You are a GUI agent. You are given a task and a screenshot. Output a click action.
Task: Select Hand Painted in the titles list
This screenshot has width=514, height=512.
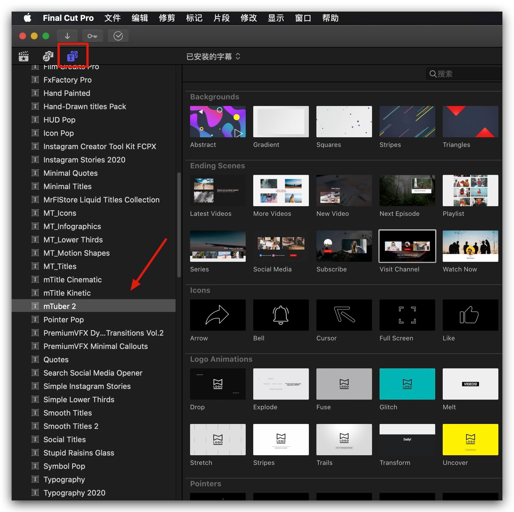pyautogui.click(x=94, y=93)
